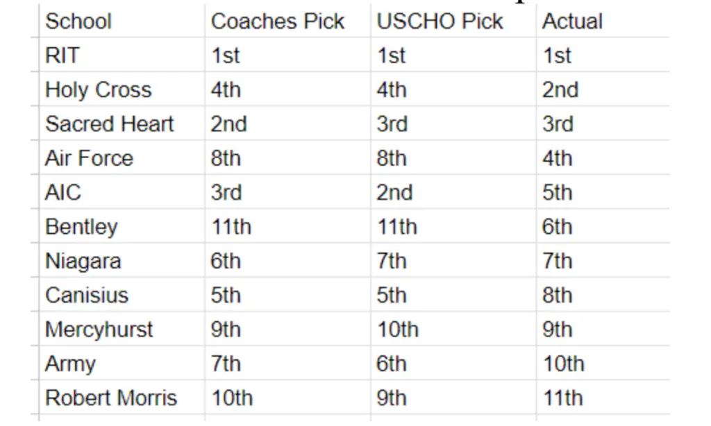Image resolution: width=711 pixels, height=426 pixels.
Task: Select the AIC school cell
Action: [122, 191]
